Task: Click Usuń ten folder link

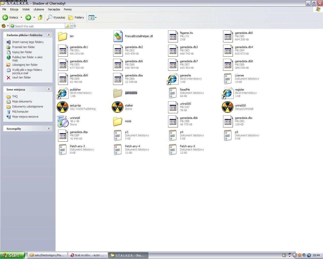Action: pyautogui.click(x=21, y=77)
